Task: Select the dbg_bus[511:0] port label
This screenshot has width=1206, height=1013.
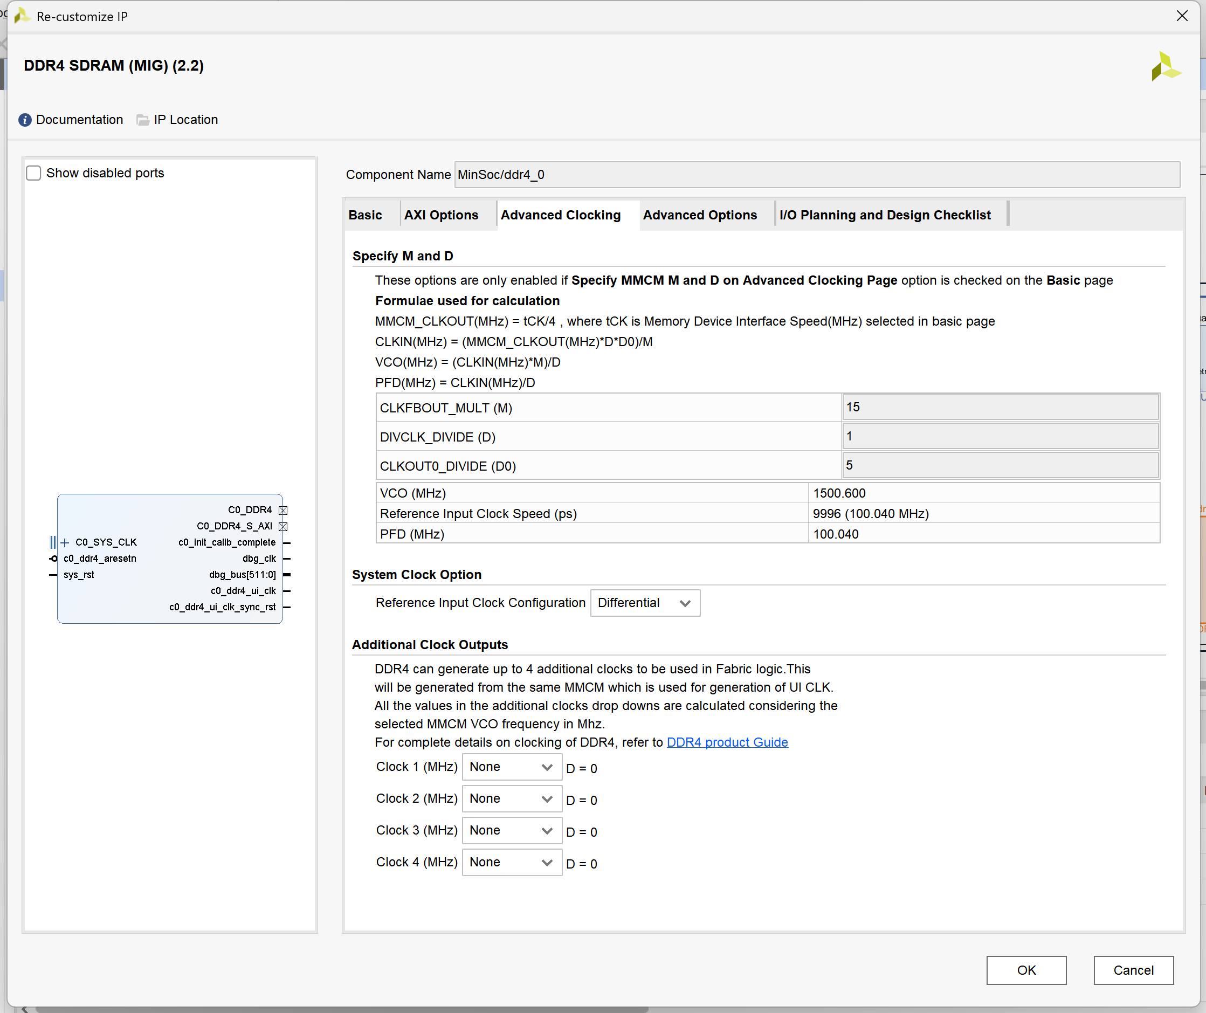Action: click(x=243, y=575)
